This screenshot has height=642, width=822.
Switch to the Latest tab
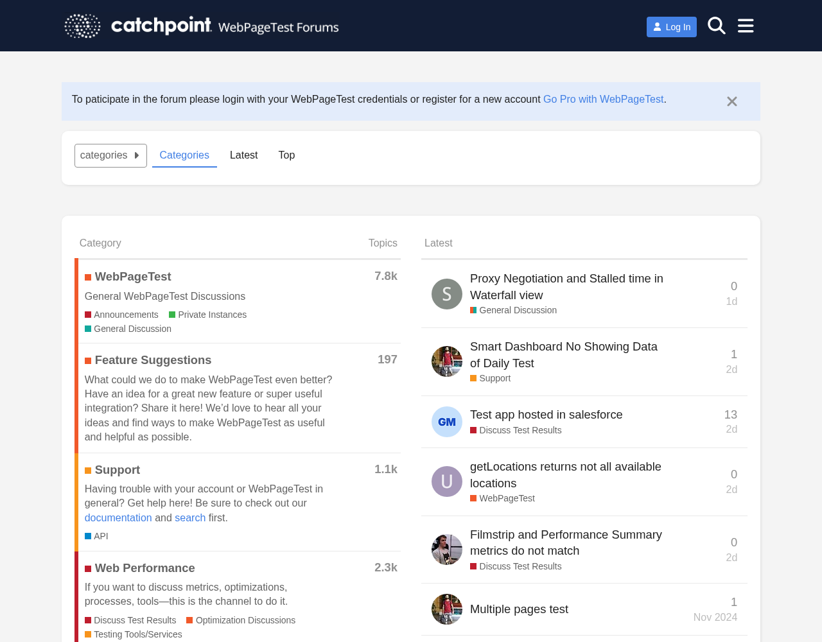pyautogui.click(x=243, y=155)
